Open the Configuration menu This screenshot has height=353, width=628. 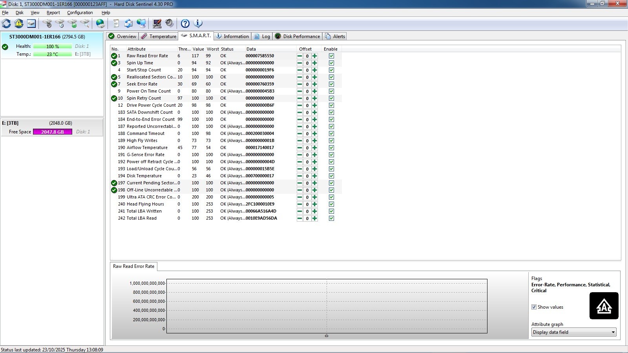point(80,13)
